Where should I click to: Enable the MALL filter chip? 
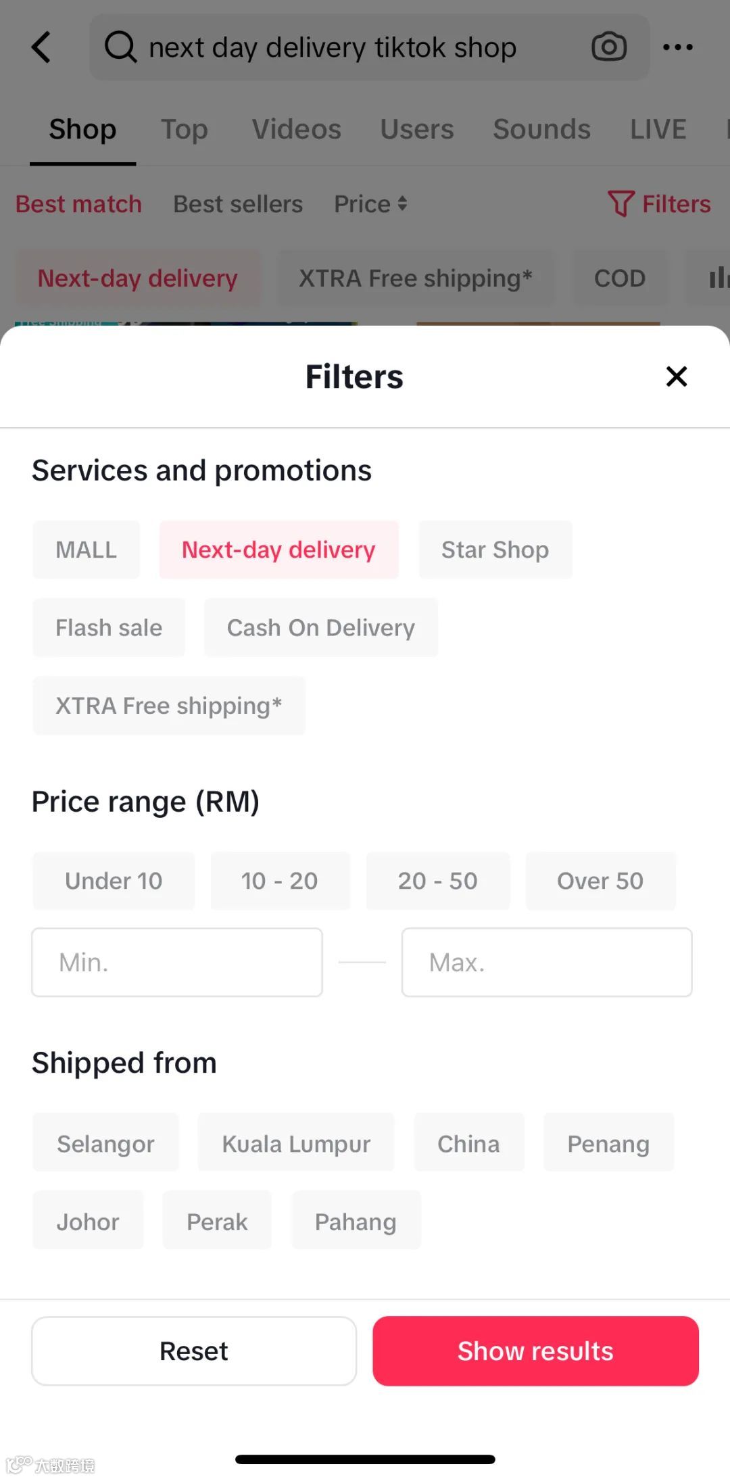(x=87, y=550)
